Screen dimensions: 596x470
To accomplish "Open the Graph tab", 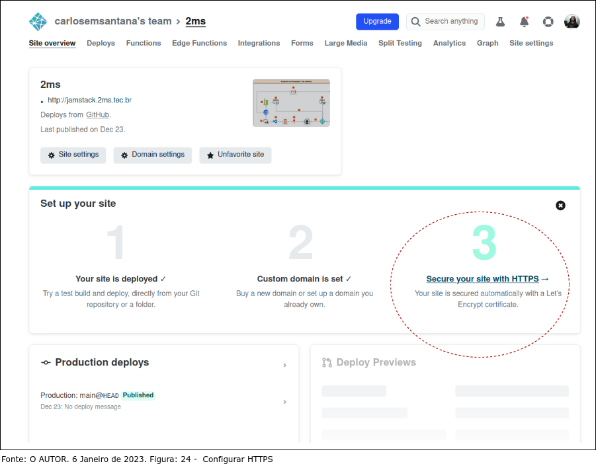I will coord(488,44).
